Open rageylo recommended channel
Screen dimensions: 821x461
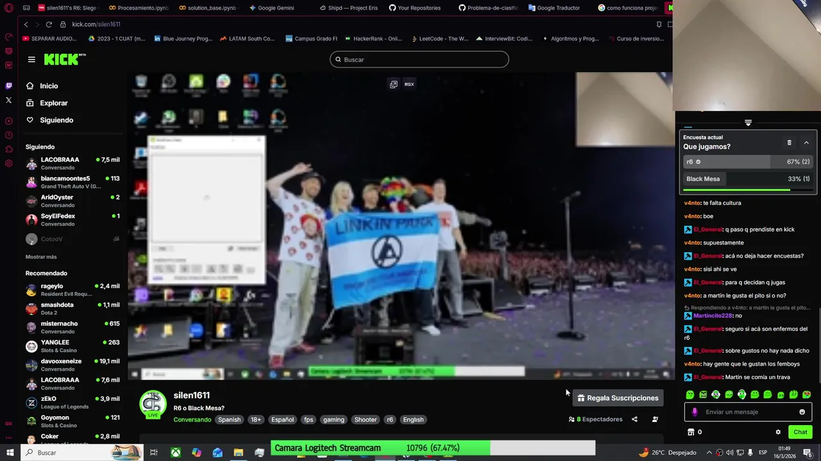(72, 290)
